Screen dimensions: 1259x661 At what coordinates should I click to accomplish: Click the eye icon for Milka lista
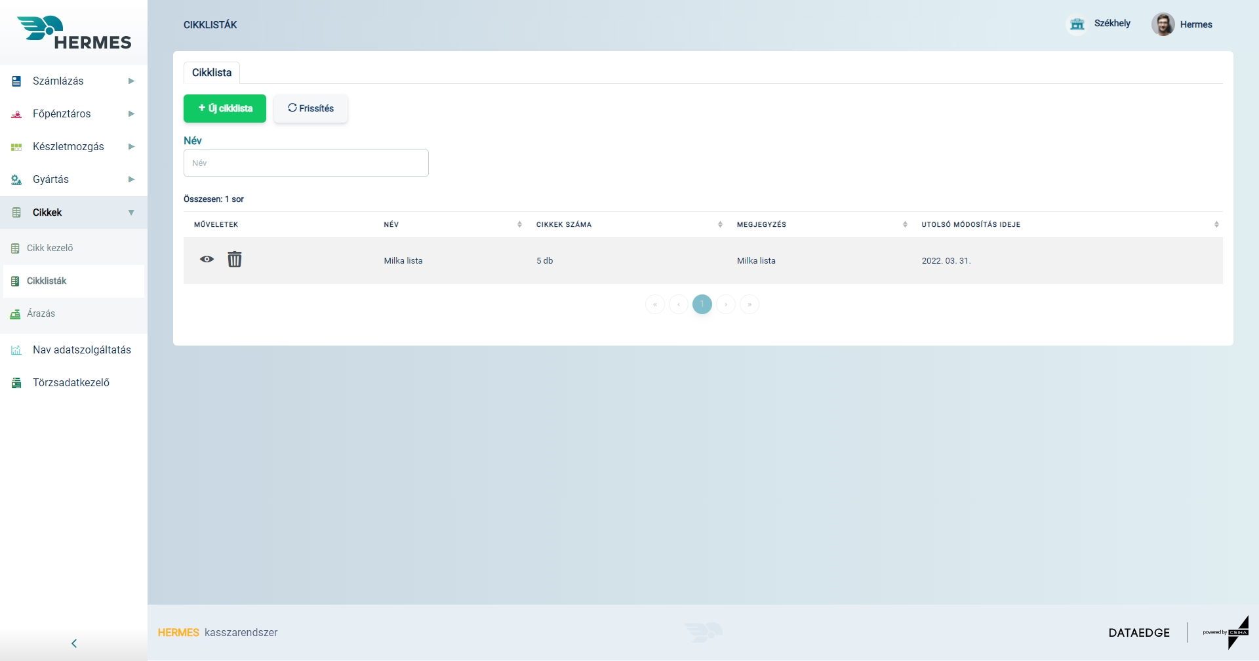point(207,260)
